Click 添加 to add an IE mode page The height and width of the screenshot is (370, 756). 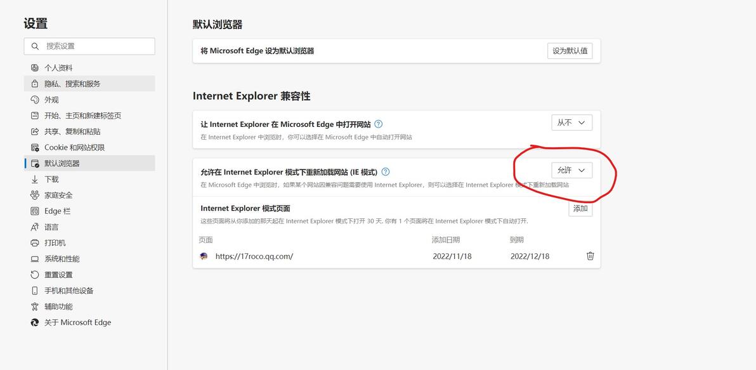[580, 209]
